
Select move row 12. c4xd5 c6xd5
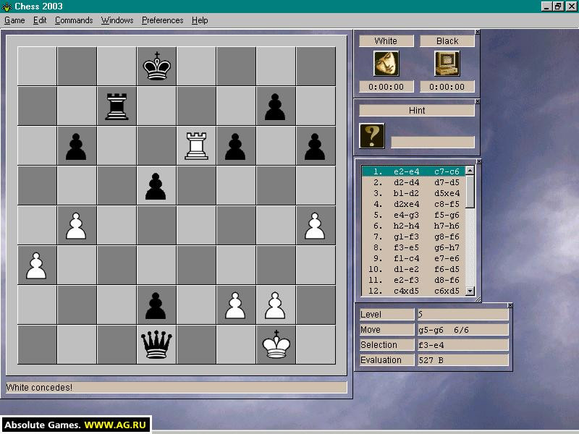pos(413,291)
